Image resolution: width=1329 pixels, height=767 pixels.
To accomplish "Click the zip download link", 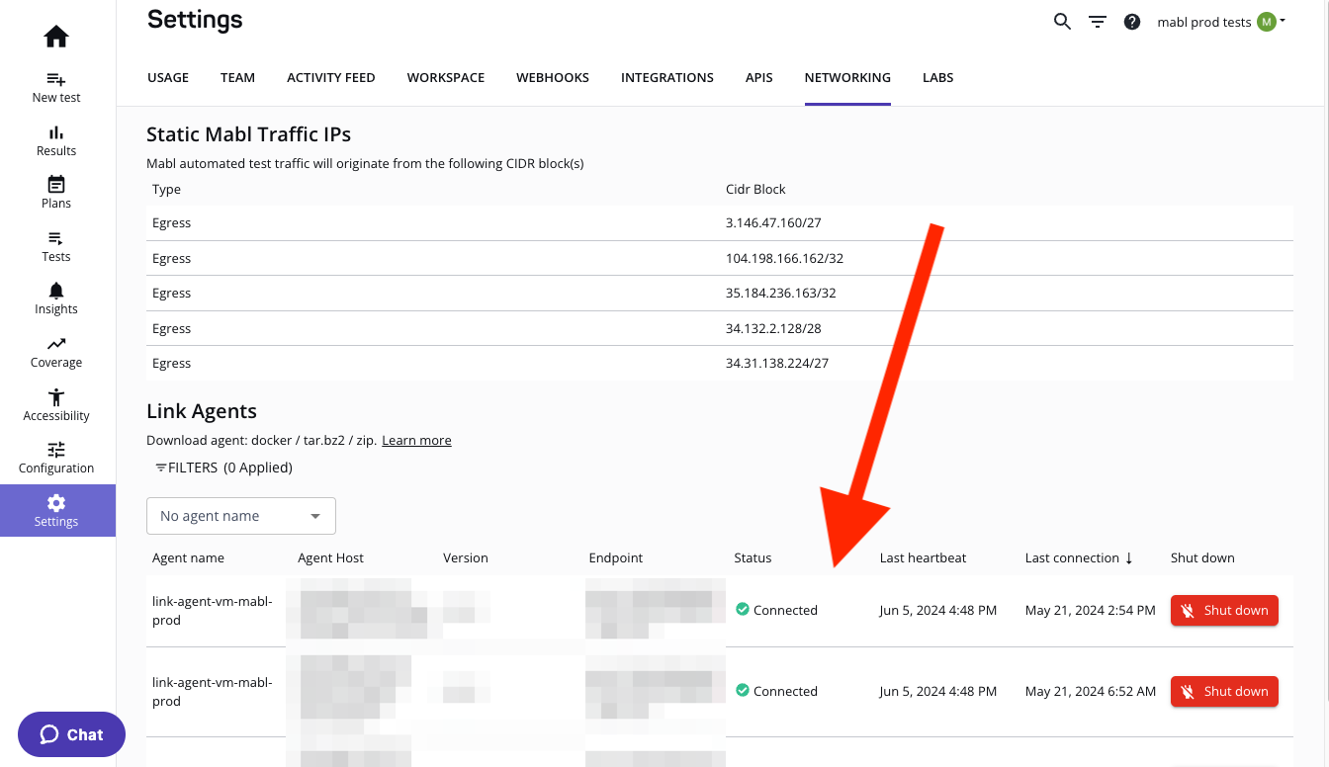I will click(x=365, y=441).
